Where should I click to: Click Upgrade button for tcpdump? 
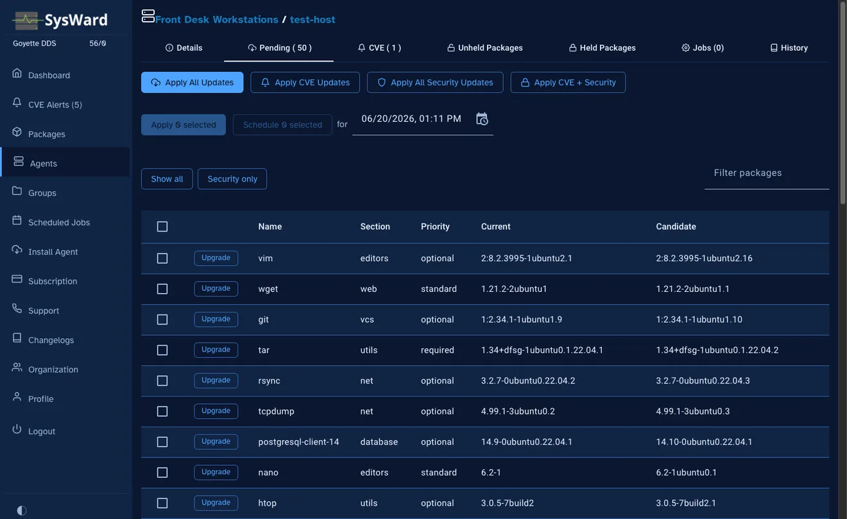[x=216, y=411]
